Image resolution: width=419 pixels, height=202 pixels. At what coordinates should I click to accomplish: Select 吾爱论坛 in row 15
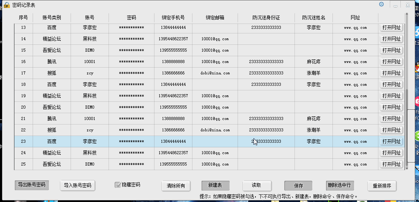click(52, 50)
